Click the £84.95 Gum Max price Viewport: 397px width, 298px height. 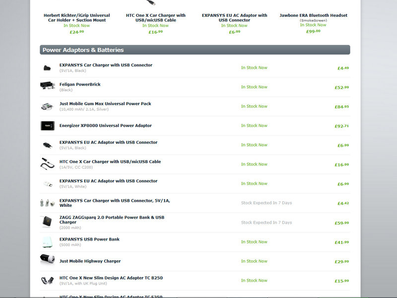pyautogui.click(x=342, y=107)
